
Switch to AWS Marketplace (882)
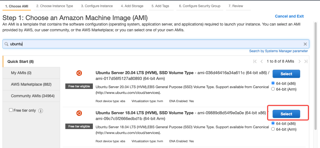pyautogui.click(x=31, y=84)
